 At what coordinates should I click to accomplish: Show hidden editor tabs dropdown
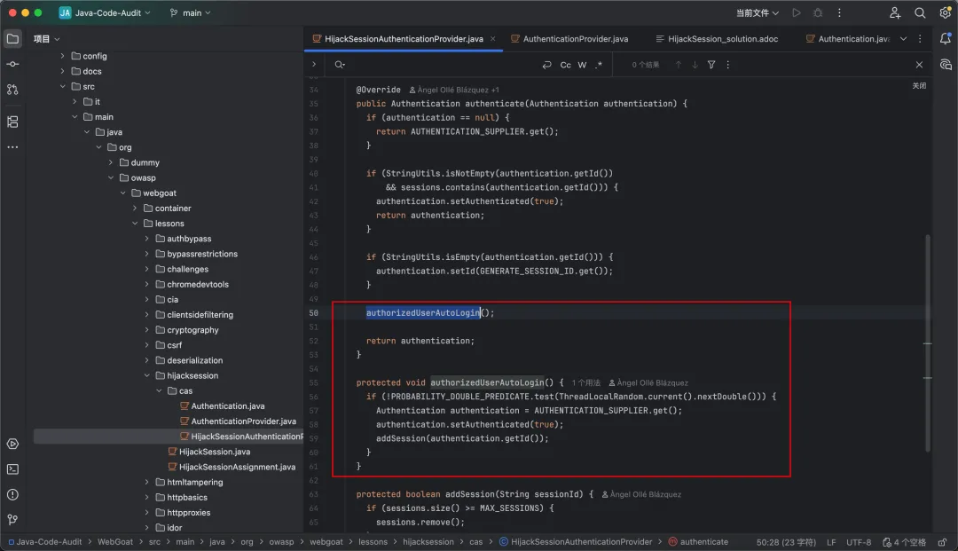pyautogui.click(x=903, y=39)
